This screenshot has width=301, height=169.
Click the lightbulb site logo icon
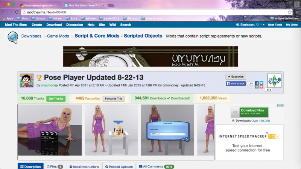(x=13, y=37)
